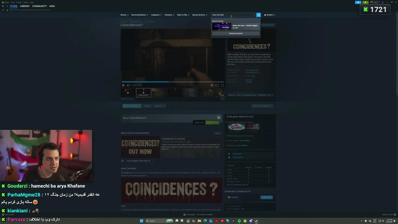The image size is (398, 224).
Task: Toggle theater mode on the video
Action: (217, 85)
